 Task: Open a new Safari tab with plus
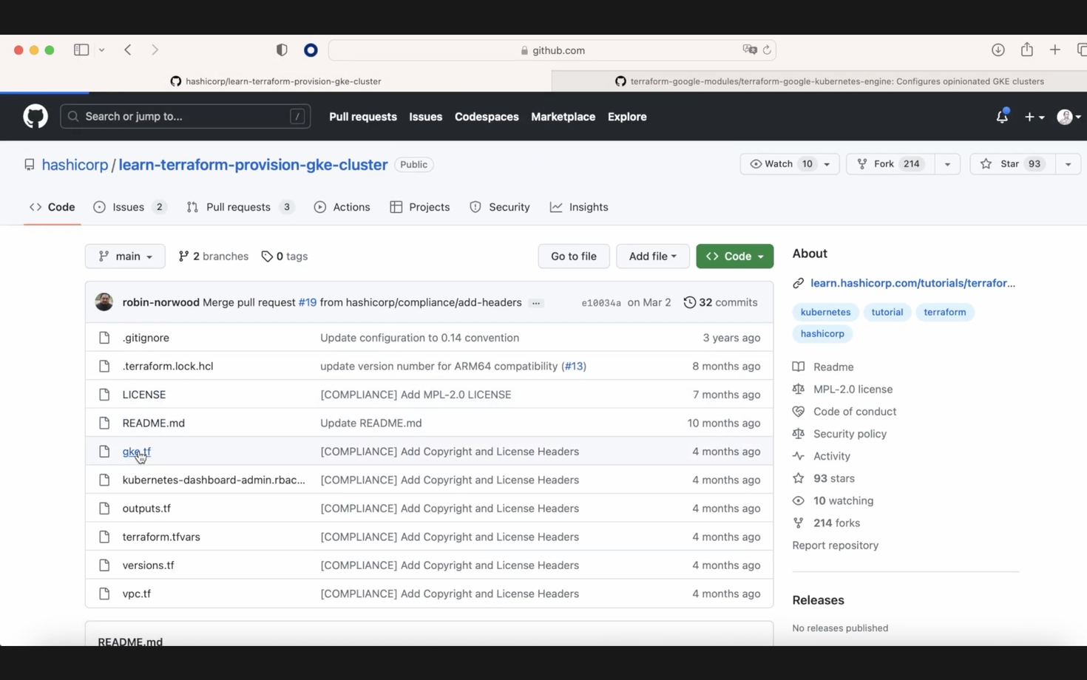click(1055, 50)
